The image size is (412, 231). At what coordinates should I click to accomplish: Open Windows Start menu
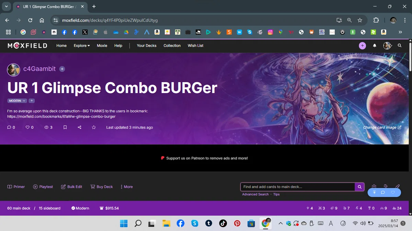124,223
